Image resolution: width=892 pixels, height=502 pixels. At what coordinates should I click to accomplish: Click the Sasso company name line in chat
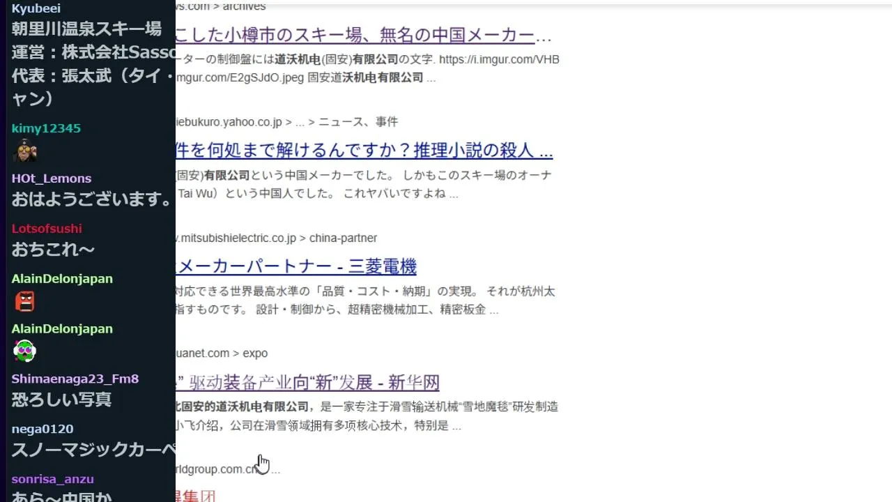coord(93,52)
